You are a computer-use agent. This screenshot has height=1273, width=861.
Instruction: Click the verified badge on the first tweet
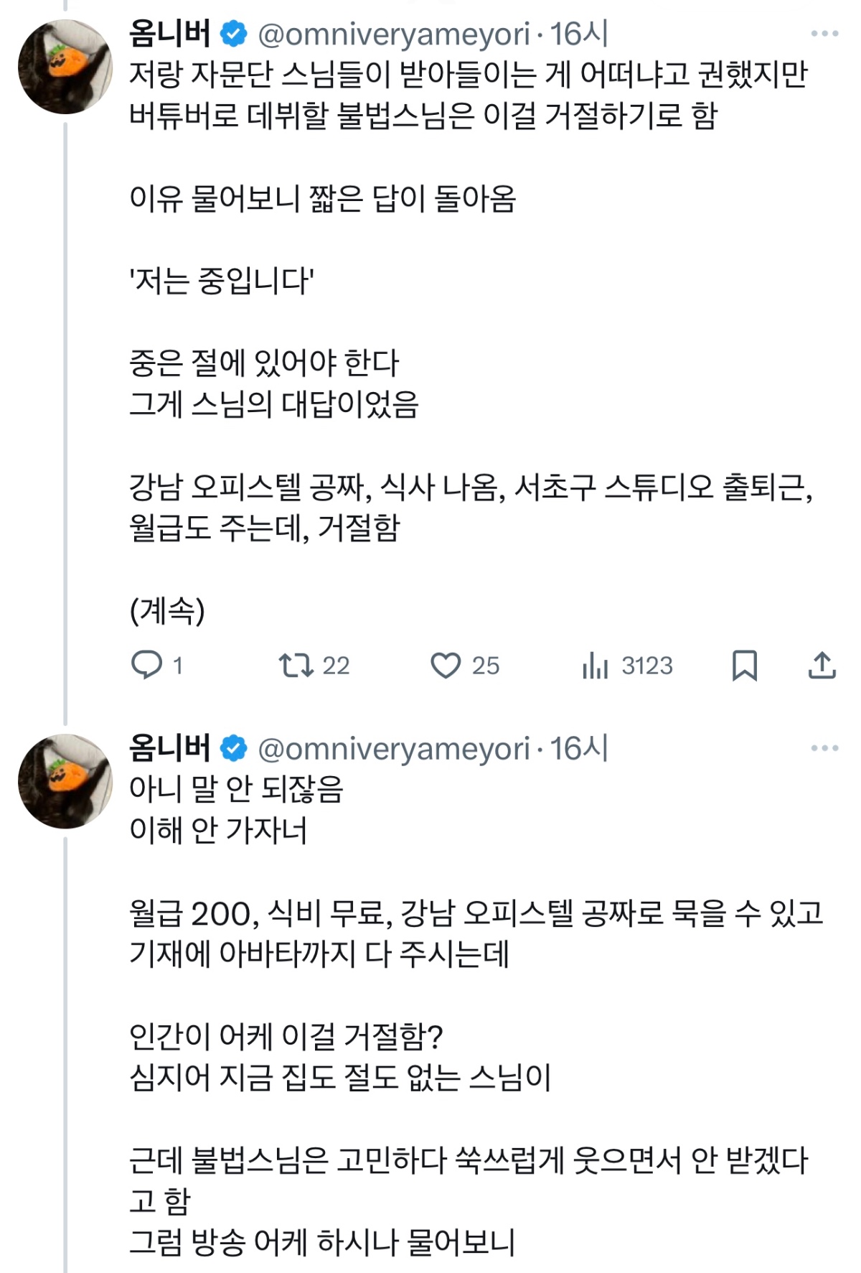tap(233, 33)
